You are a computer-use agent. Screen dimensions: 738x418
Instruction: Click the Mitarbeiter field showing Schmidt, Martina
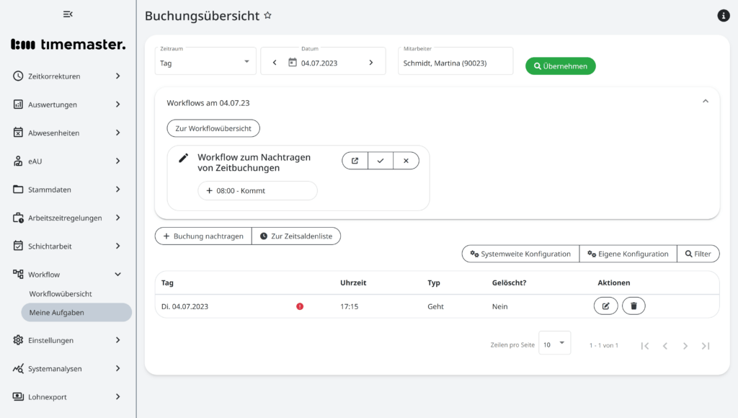pyautogui.click(x=455, y=61)
